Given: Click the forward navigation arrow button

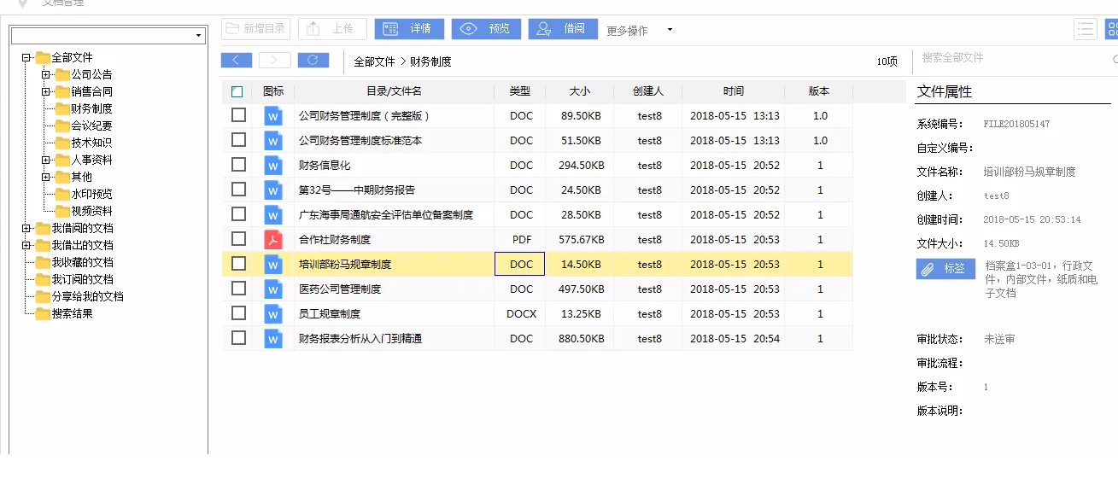Looking at the screenshot, I should [274, 60].
